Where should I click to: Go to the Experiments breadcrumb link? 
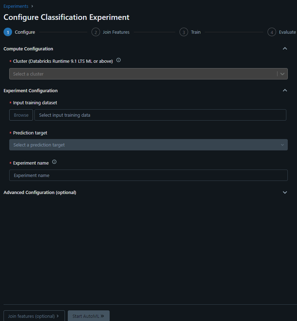[x=16, y=6]
